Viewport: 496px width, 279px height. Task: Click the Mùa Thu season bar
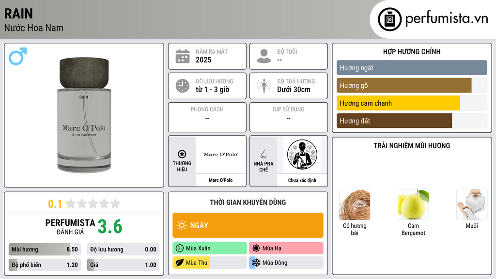(210, 263)
